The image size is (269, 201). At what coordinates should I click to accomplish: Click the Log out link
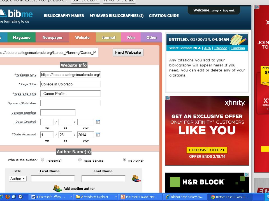point(229,10)
